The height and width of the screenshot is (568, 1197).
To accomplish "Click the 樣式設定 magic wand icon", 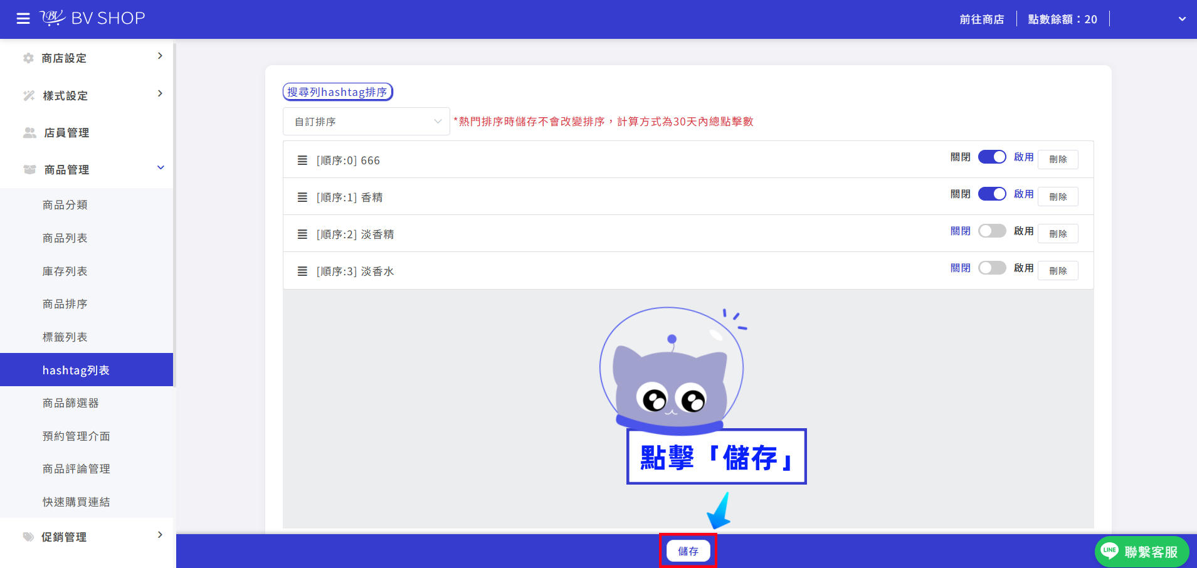I will click(29, 96).
